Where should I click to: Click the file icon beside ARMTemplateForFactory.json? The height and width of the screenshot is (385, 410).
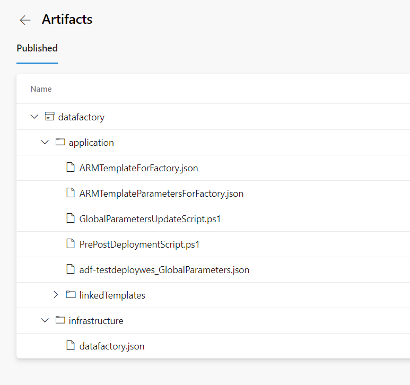[70, 168]
